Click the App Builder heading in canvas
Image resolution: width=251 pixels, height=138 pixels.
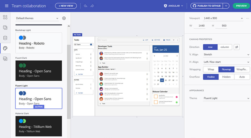coord(103,67)
